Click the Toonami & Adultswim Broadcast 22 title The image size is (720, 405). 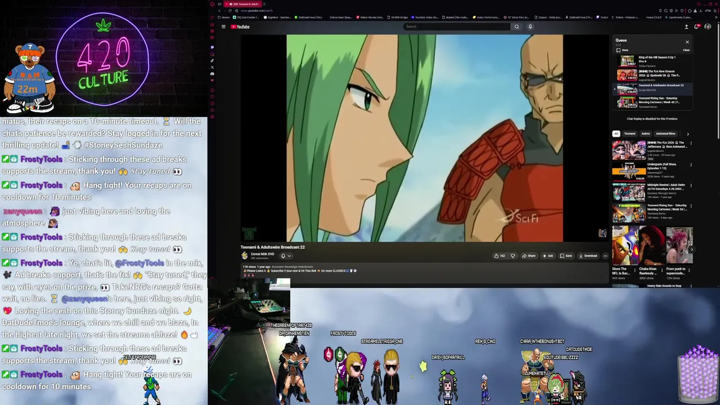[273, 247]
